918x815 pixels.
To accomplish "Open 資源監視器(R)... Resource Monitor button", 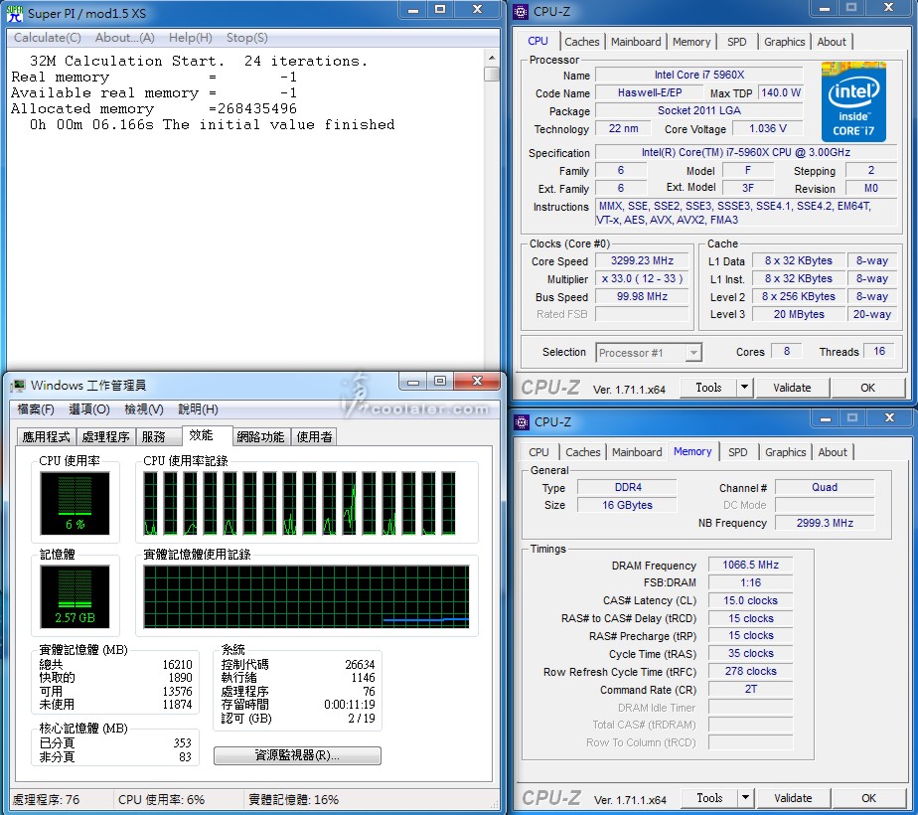I will (x=297, y=755).
